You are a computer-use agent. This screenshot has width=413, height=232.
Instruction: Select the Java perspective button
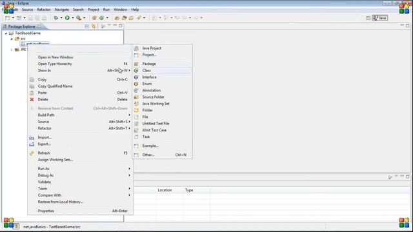coord(380,18)
